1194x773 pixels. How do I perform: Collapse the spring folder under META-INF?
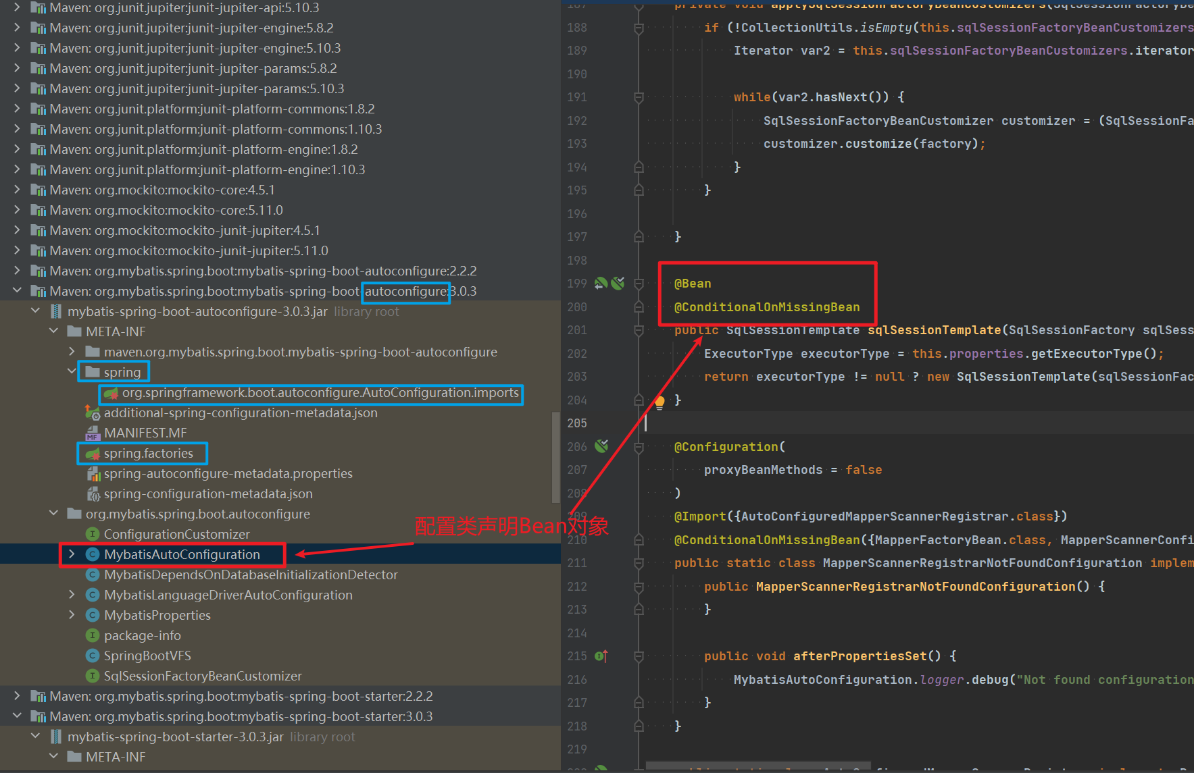72,372
